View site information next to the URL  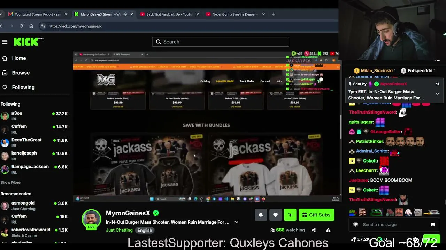point(43,26)
